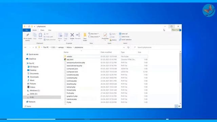
Task: Open the blue File menu
Action: (26, 30)
